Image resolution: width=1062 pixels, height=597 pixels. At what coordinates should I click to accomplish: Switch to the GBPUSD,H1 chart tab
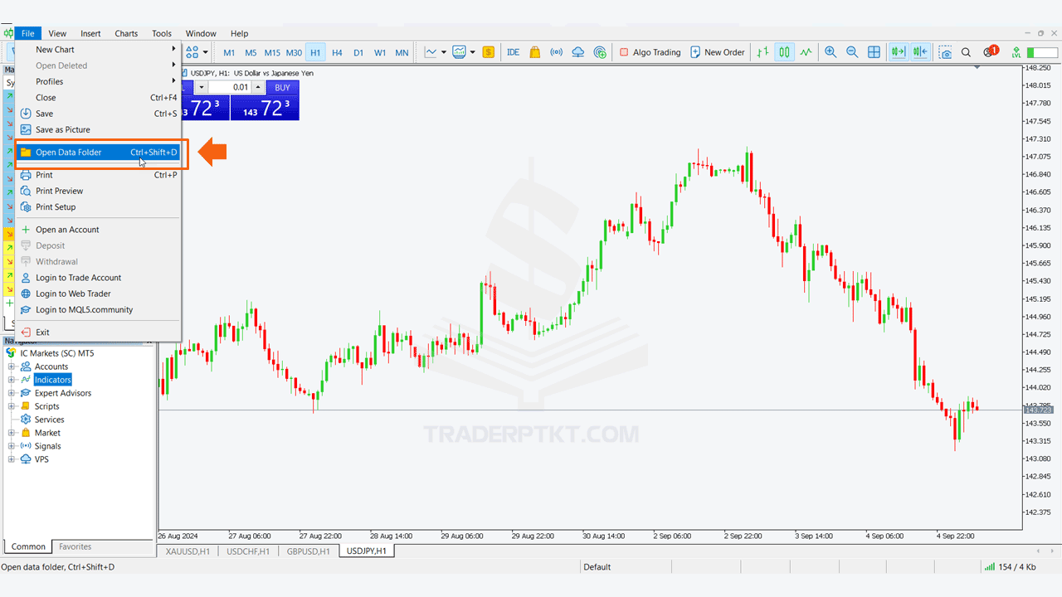tap(309, 551)
